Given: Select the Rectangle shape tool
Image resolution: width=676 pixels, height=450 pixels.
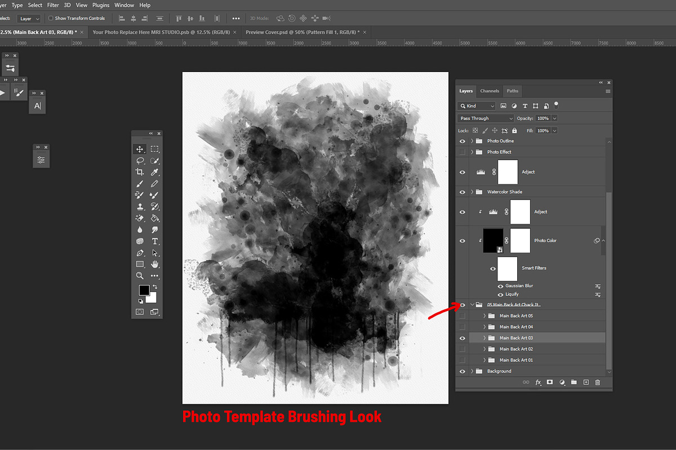Looking at the screenshot, I should pyautogui.click(x=140, y=264).
